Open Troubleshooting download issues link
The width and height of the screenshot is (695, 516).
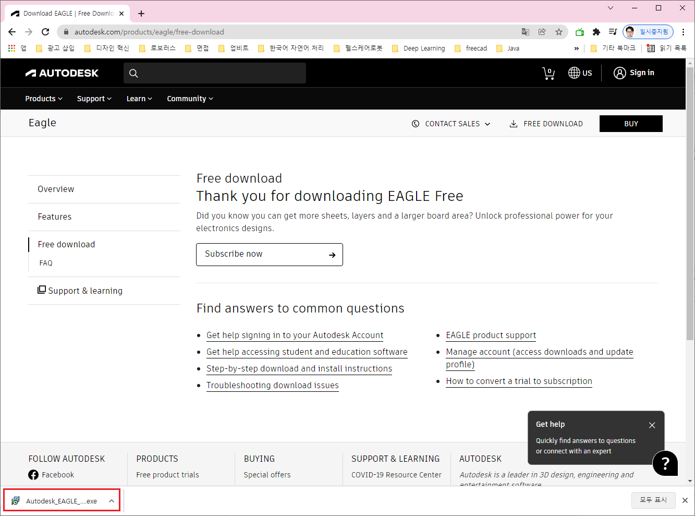click(x=273, y=386)
